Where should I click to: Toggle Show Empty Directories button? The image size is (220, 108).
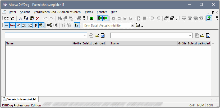click(x=42, y=25)
